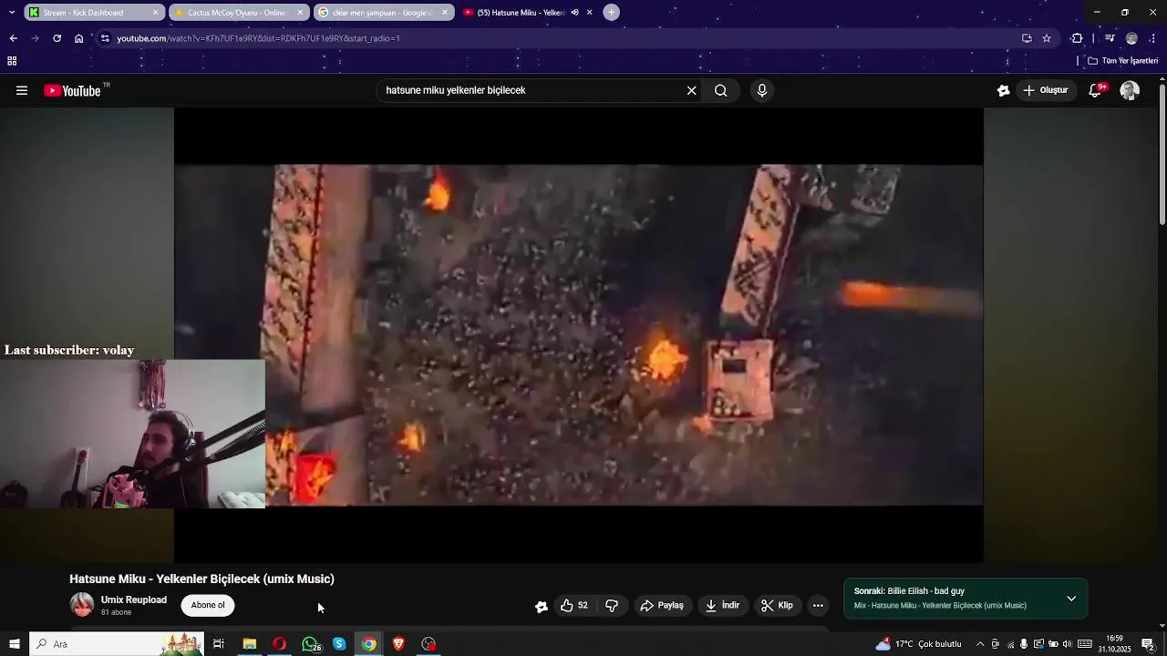
Task: Open Skype from the taskbar
Action: click(x=339, y=644)
